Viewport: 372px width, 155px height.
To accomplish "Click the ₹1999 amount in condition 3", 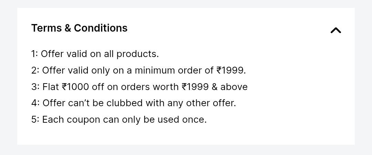I will tap(195, 87).
